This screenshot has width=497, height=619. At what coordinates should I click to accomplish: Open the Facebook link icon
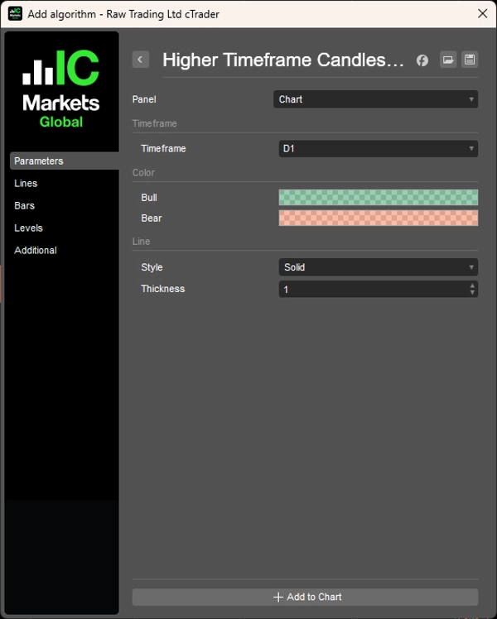pyautogui.click(x=422, y=60)
